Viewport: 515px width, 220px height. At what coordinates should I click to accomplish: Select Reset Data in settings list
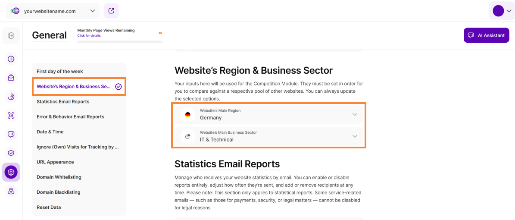[49, 207]
